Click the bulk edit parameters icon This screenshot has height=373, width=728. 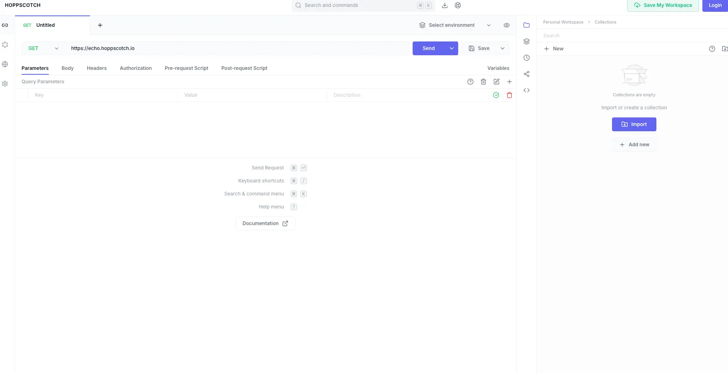pyautogui.click(x=496, y=82)
